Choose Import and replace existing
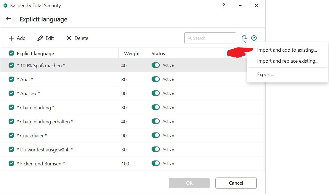 click(x=288, y=61)
